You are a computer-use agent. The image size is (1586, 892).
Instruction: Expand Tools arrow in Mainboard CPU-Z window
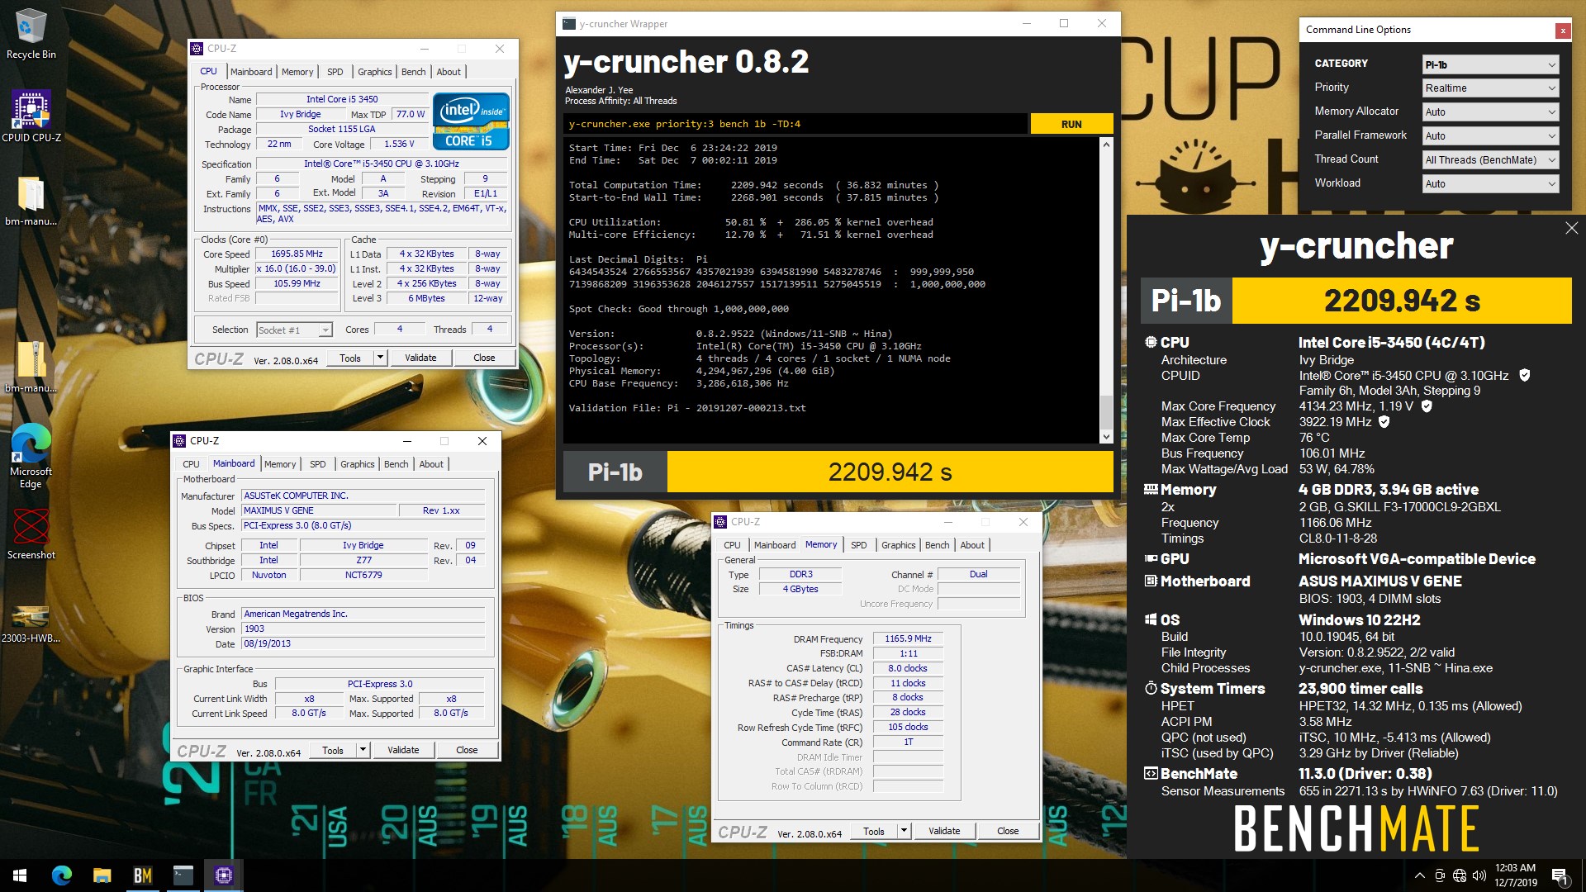coord(363,750)
